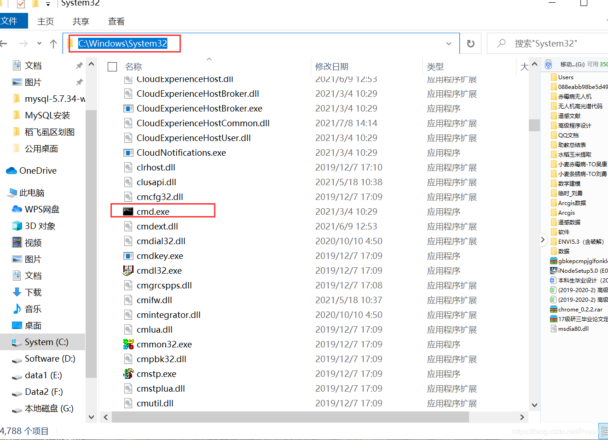Expand recent locations chevron next to forward arrow

[39, 43]
